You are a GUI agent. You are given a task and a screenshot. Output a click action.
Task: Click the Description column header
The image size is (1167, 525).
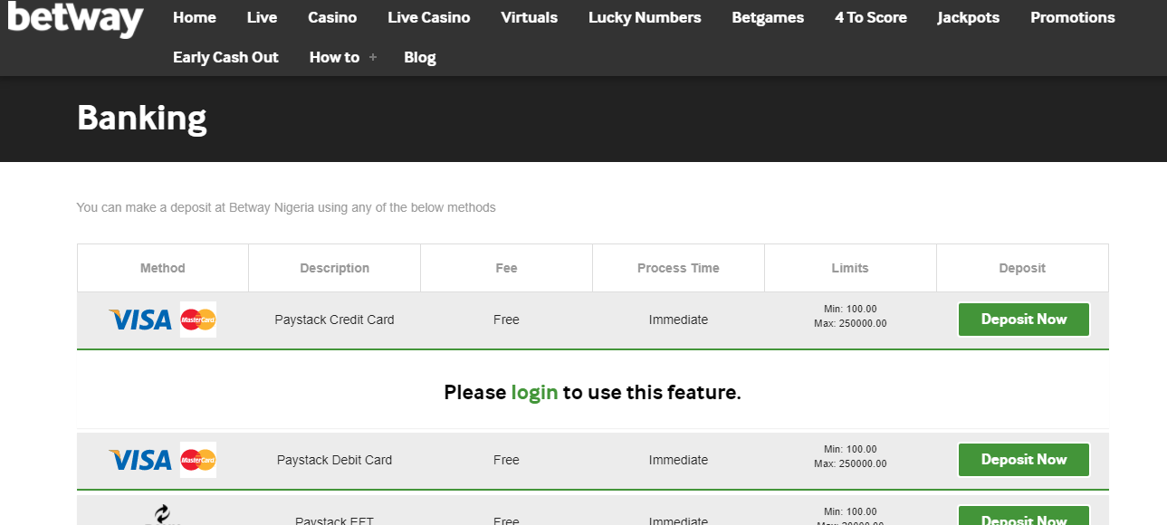click(335, 268)
